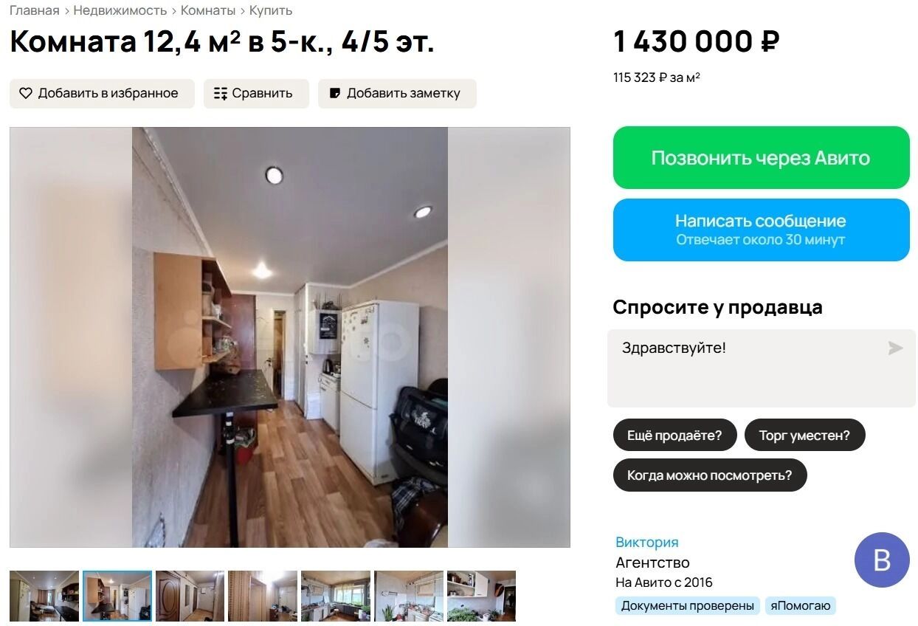This screenshot has width=918, height=626.
Task: Click the send arrow in the message box
Action: tap(895, 348)
